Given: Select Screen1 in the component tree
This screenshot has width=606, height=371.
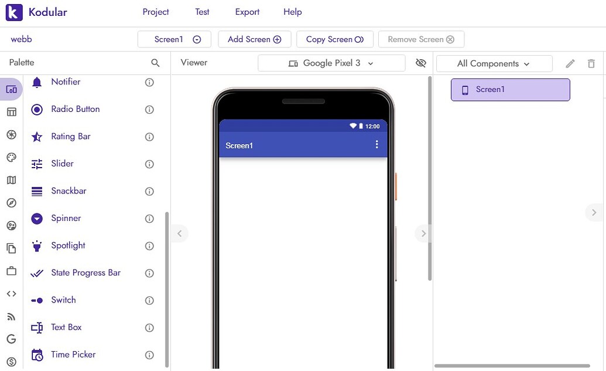Looking at the screenshot, I should coord(510,90).
